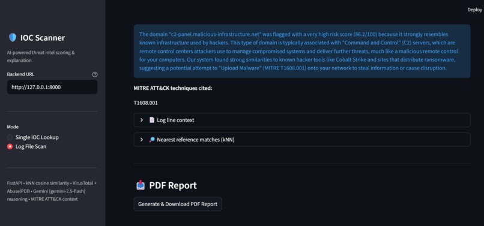The height and width of the screenshot is (226, 484).
Task: Click the magnifier icon beside Nearest reference matches
Action: [x=151, y=140]
